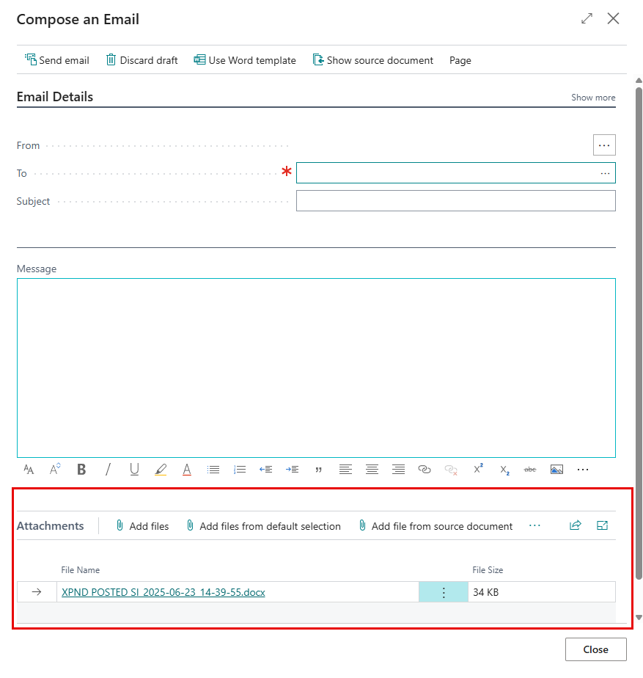The height and width of the screenshot is (678, 643).
Task: Toggle underline formatting
Action: 134,470
